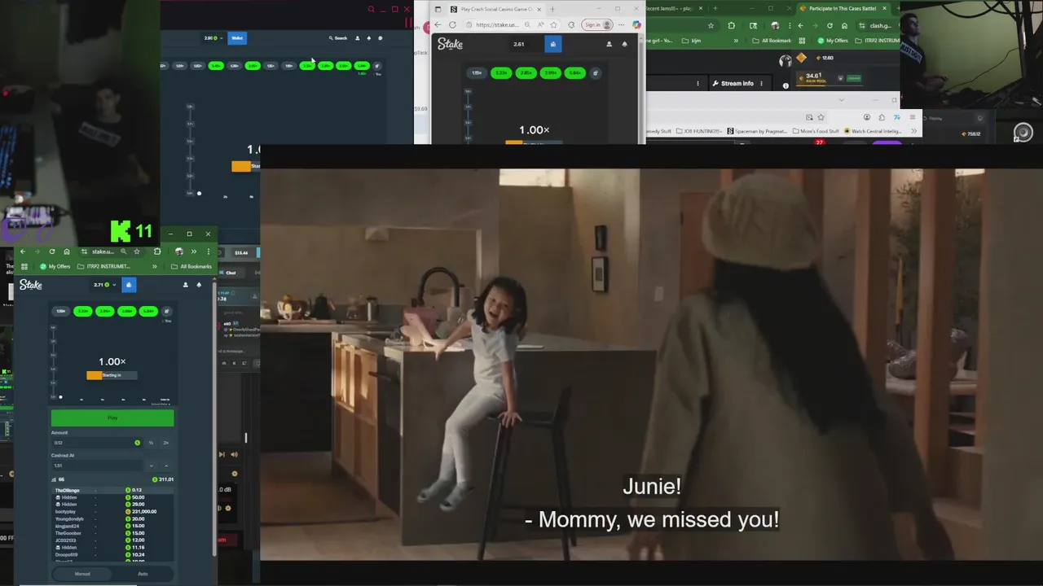This screenshot has height=586, width=1043.
Task: Switch to the Manual betting tab
Action: [82, 574]
